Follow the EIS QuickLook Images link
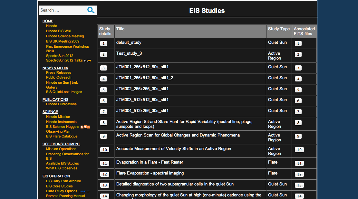Screen dimensions: 358x199 [64, 92]
